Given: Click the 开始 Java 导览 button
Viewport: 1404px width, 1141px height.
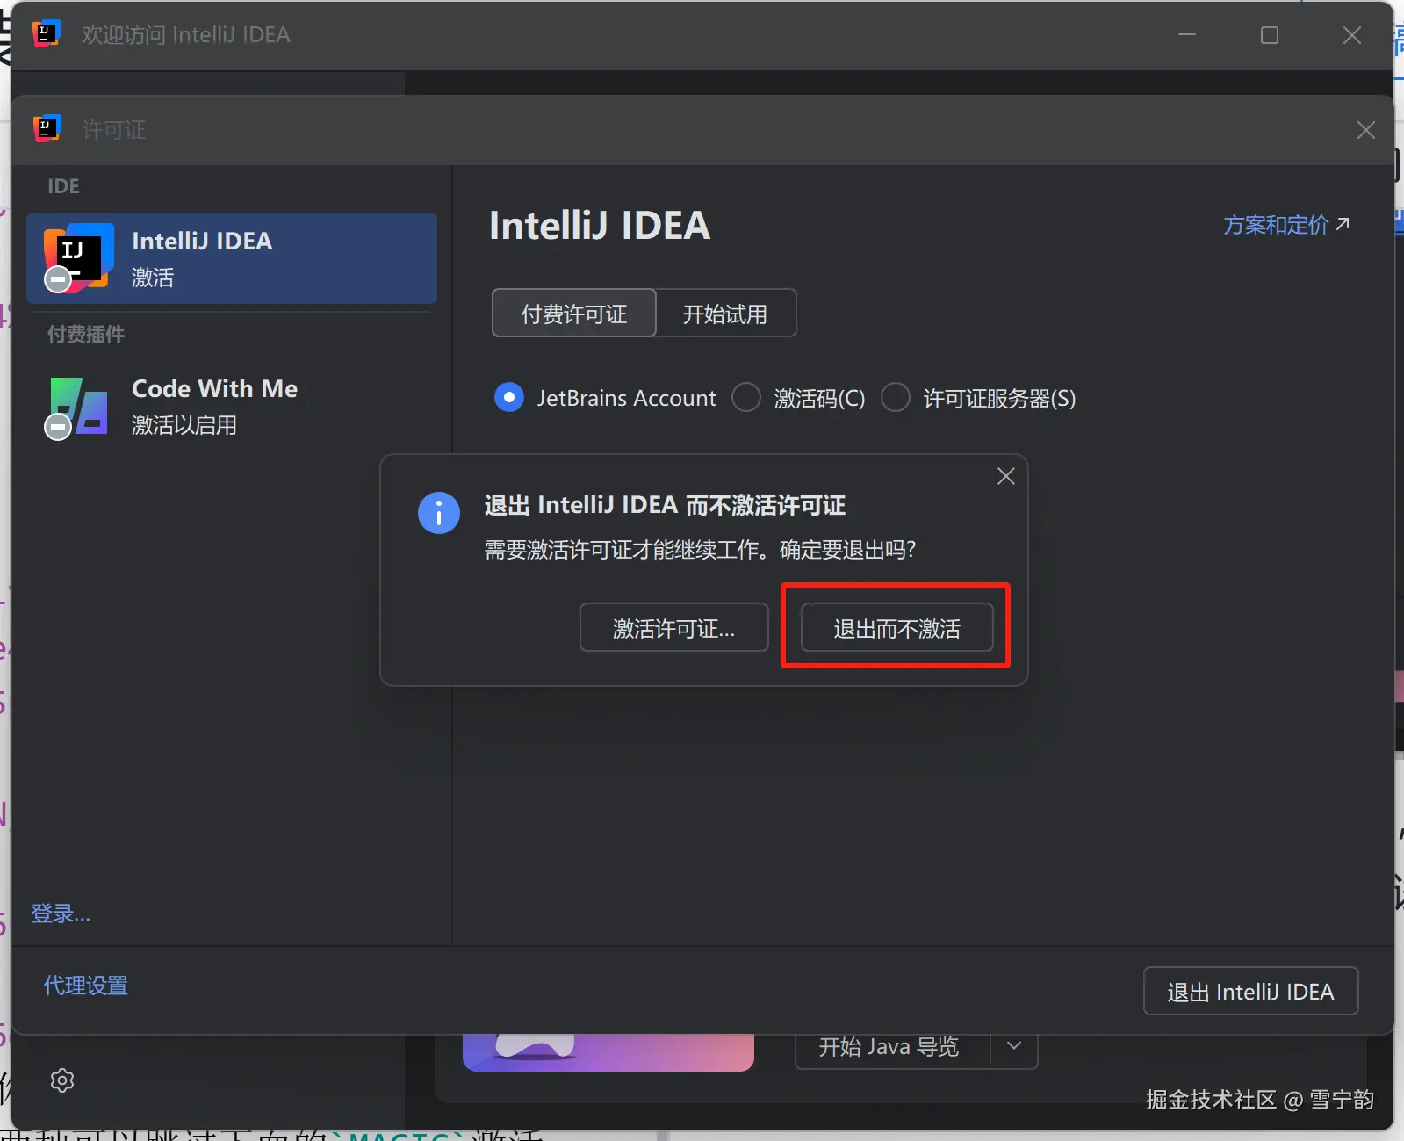Looking at the screenshot, I should (892, 1047).
